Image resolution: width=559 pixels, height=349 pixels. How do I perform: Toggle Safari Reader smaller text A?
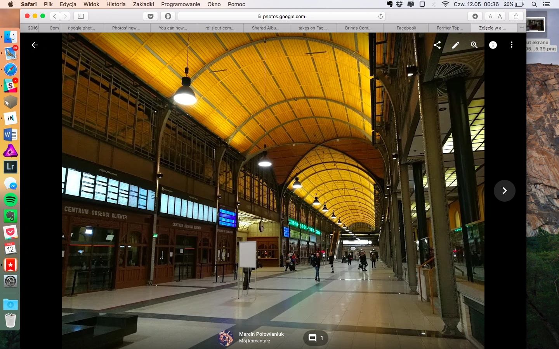(490, 16)
